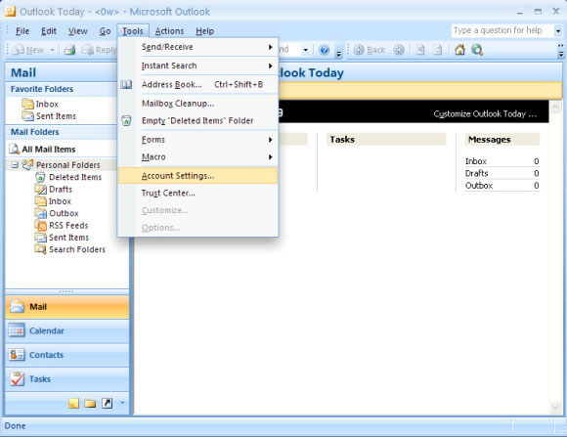Click the Empty Deleted Items trash icon

[x=126, y=120]
